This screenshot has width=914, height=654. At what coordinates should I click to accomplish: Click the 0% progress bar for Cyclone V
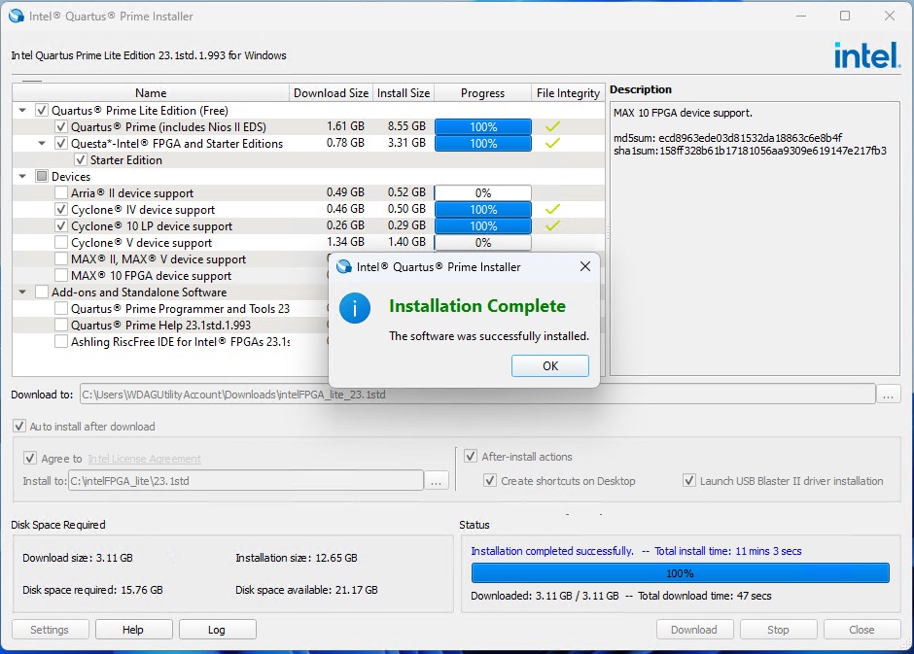point(483,242)
